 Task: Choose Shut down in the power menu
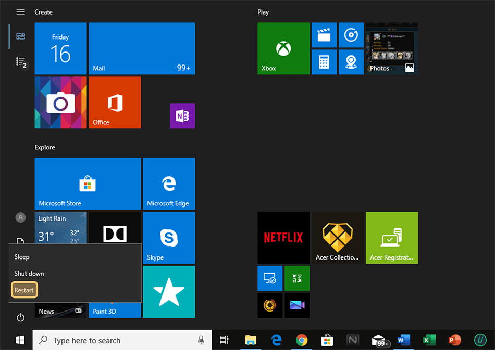point(75,274)
